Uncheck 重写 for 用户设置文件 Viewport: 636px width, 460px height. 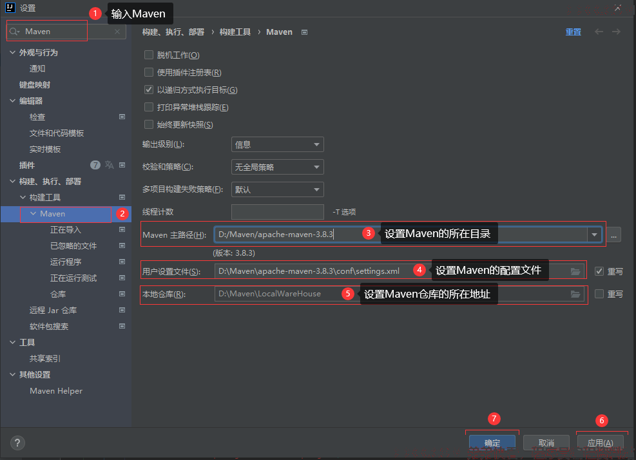click(x=599, y=271)
